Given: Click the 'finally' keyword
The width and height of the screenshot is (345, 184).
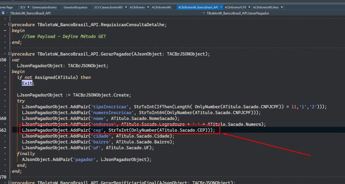Looking at the screenshot, I should coord(26,153).
